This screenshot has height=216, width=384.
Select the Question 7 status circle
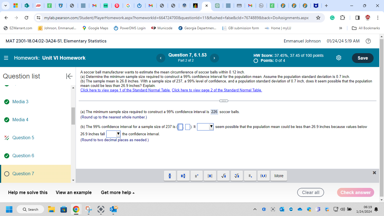[6, 174]
